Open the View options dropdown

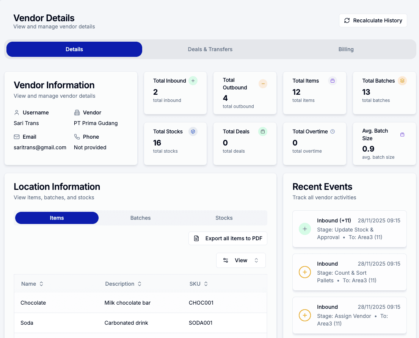click(241, 260)
